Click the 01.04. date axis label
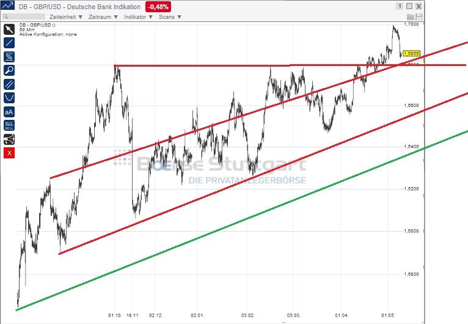This screenshot has height=324, width=468. 342,315
